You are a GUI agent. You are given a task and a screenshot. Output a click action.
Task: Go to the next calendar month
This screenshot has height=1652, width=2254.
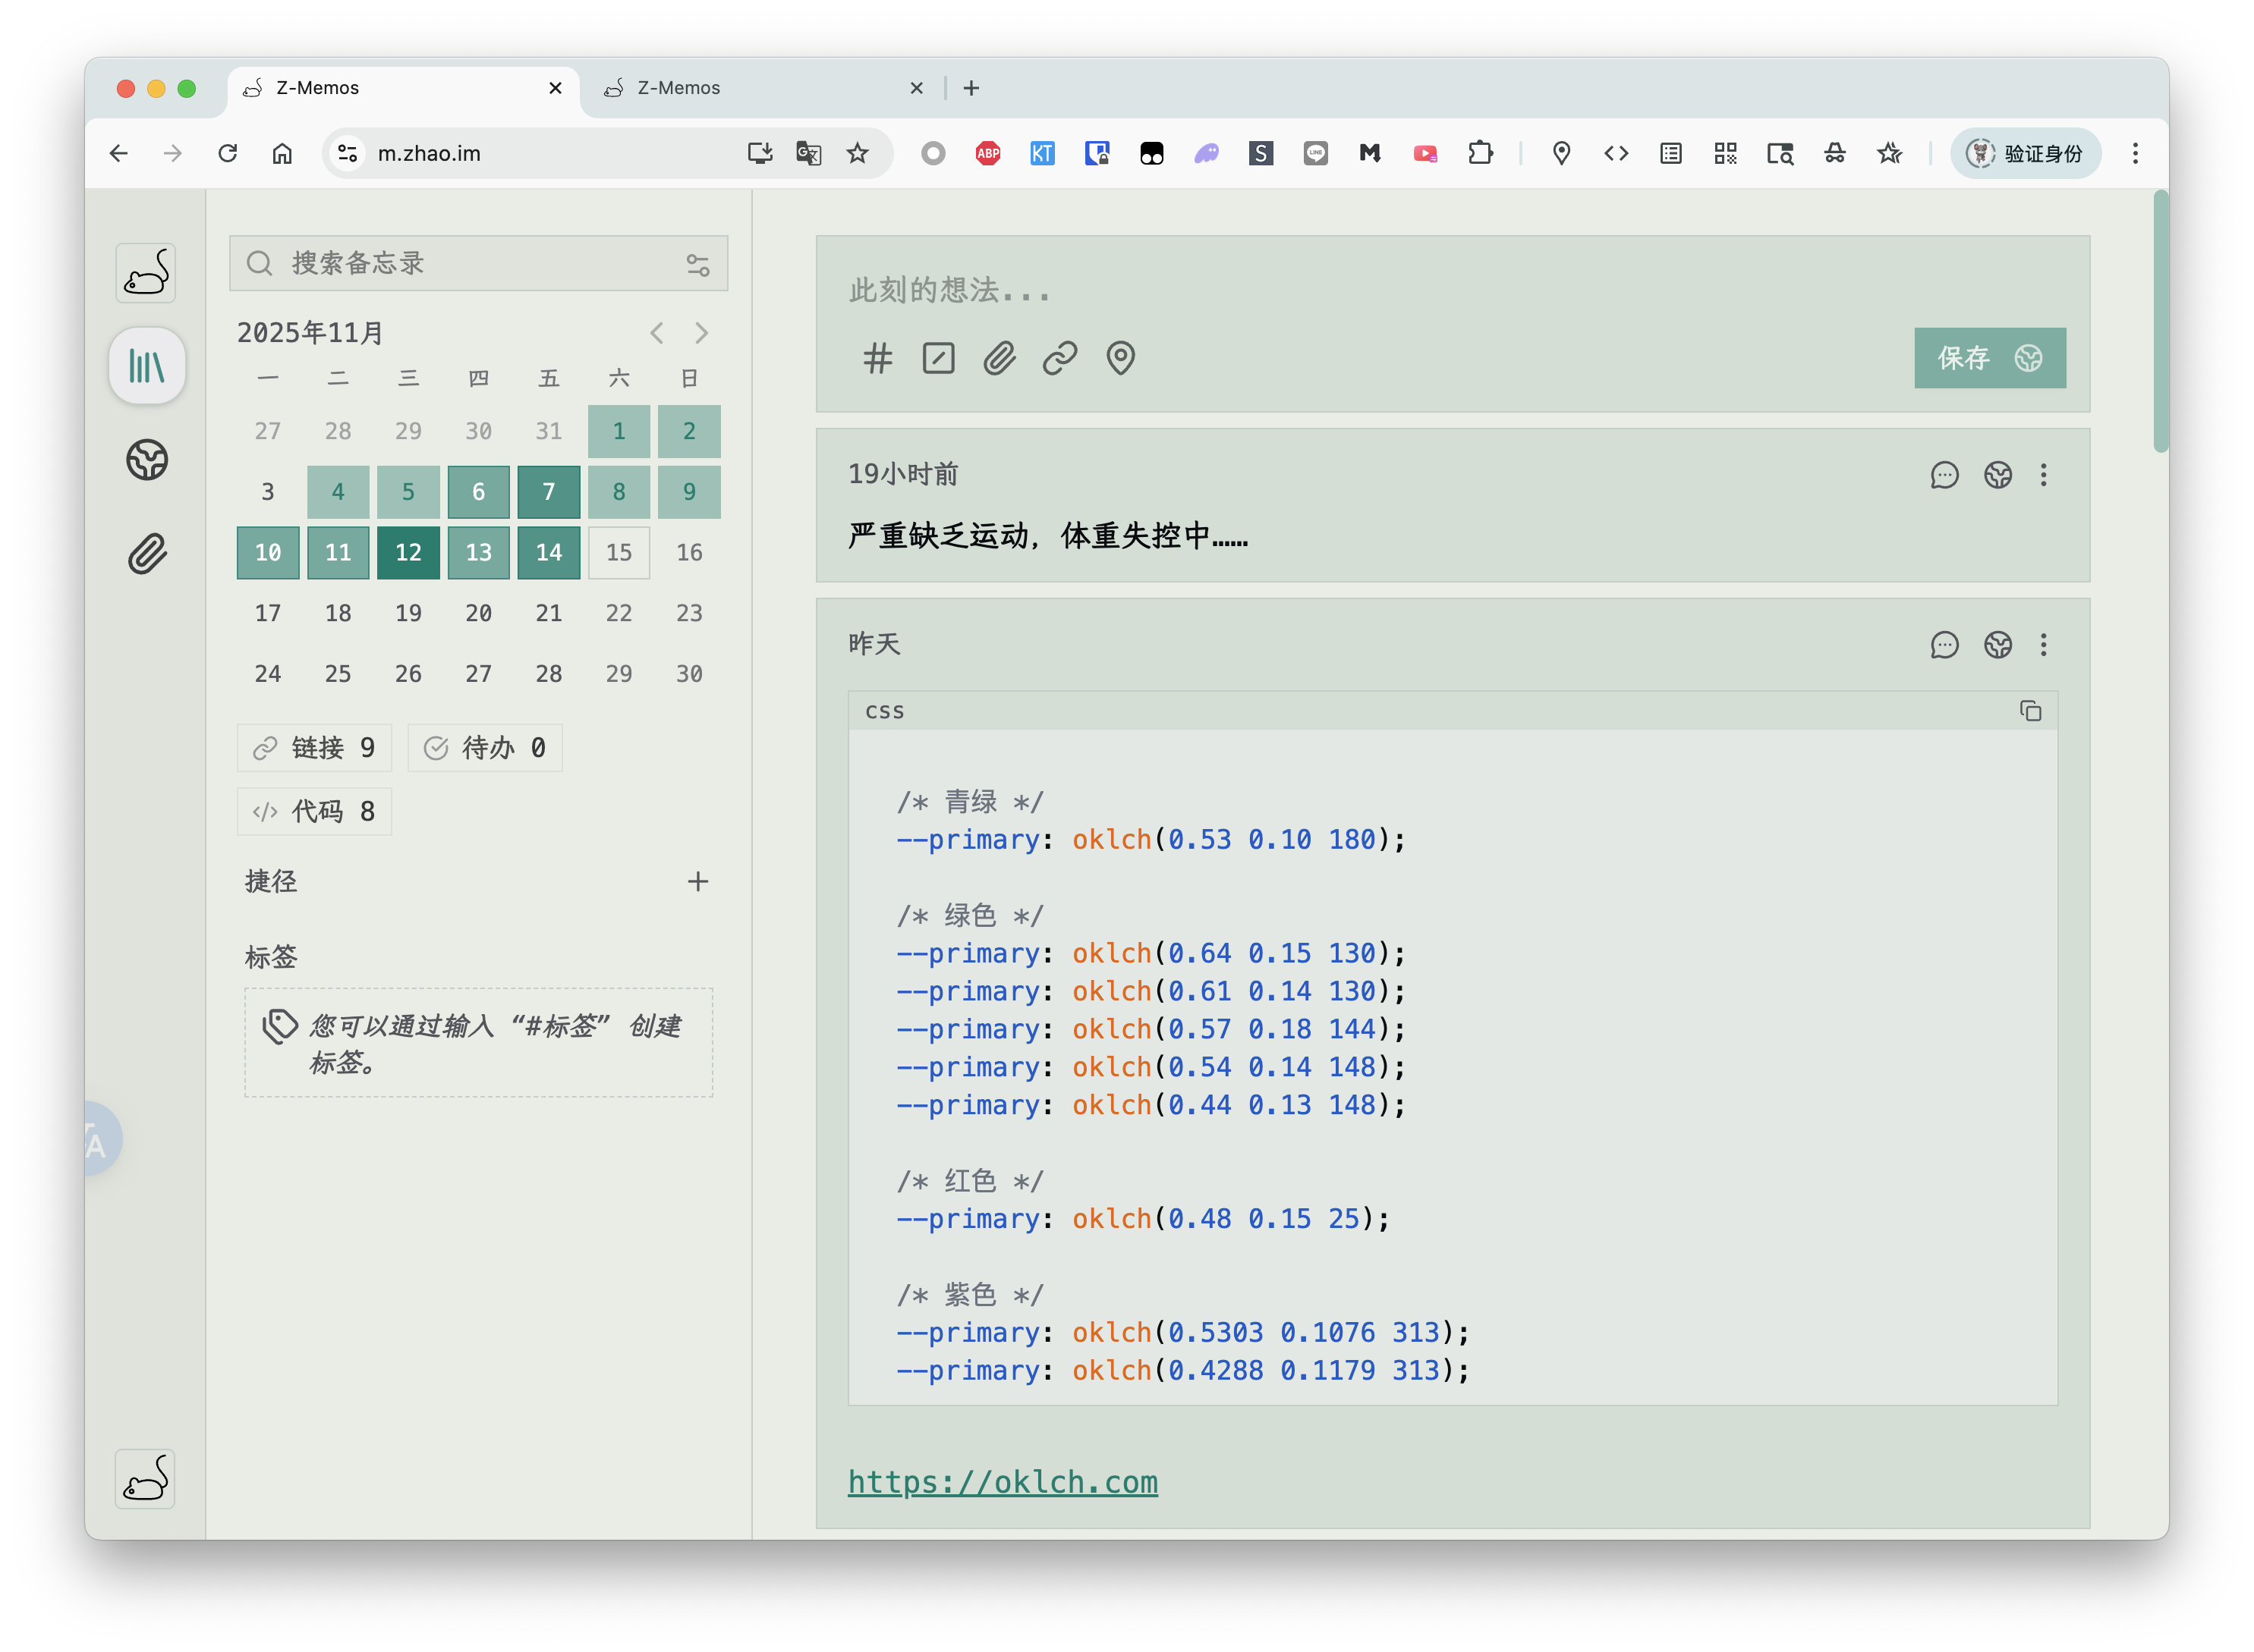click(x=701, y=333)
